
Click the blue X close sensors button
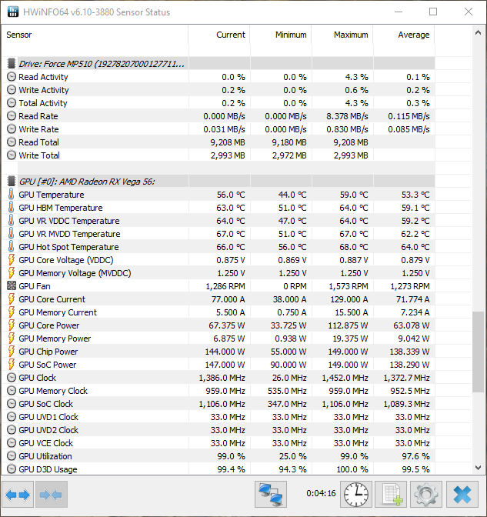pyautogui.click(x=462, y=494)
